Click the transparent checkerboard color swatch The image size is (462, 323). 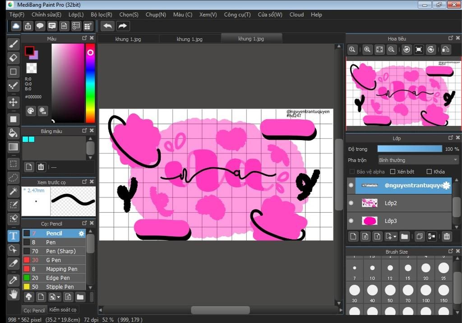pyautogui.click(x=32, y=68)
